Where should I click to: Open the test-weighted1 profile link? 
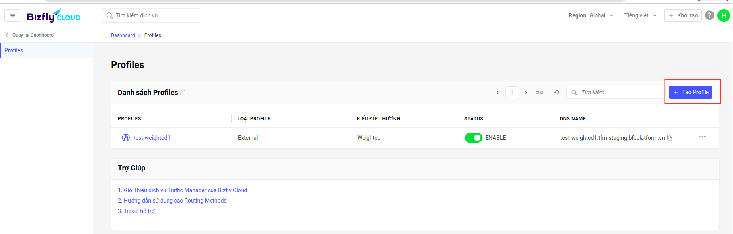click(152, 138)
